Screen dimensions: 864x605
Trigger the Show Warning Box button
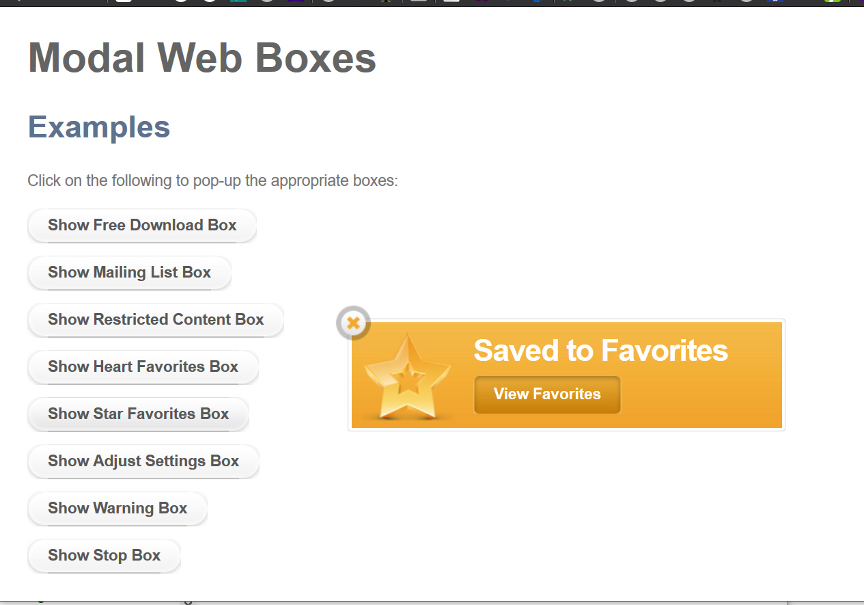click(117, 509)
